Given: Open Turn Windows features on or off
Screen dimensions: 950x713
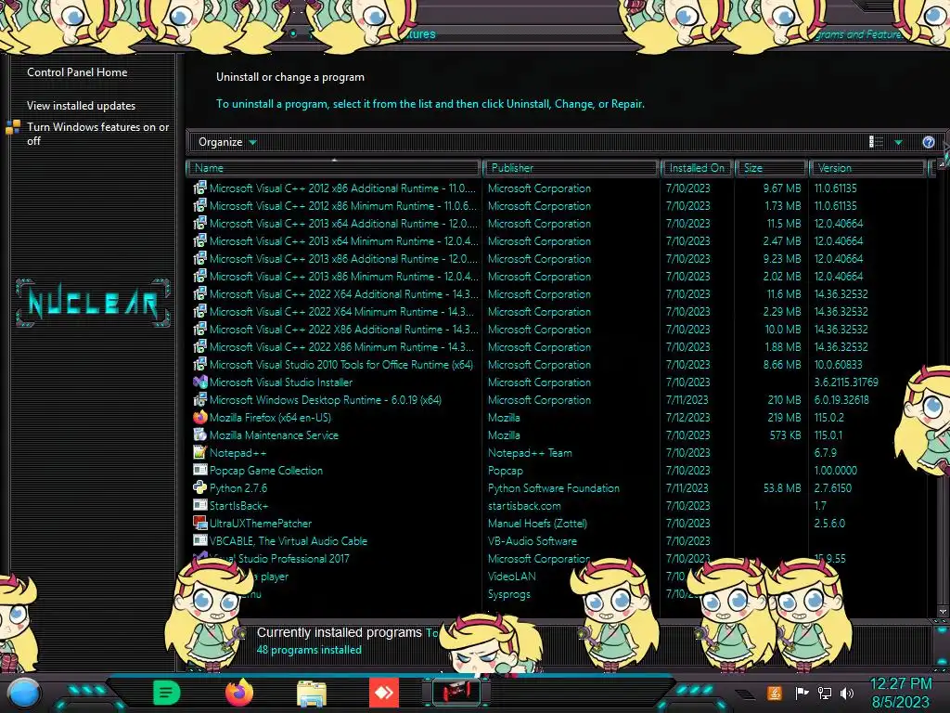Looking at the screenshot, I should pos(97,134).
